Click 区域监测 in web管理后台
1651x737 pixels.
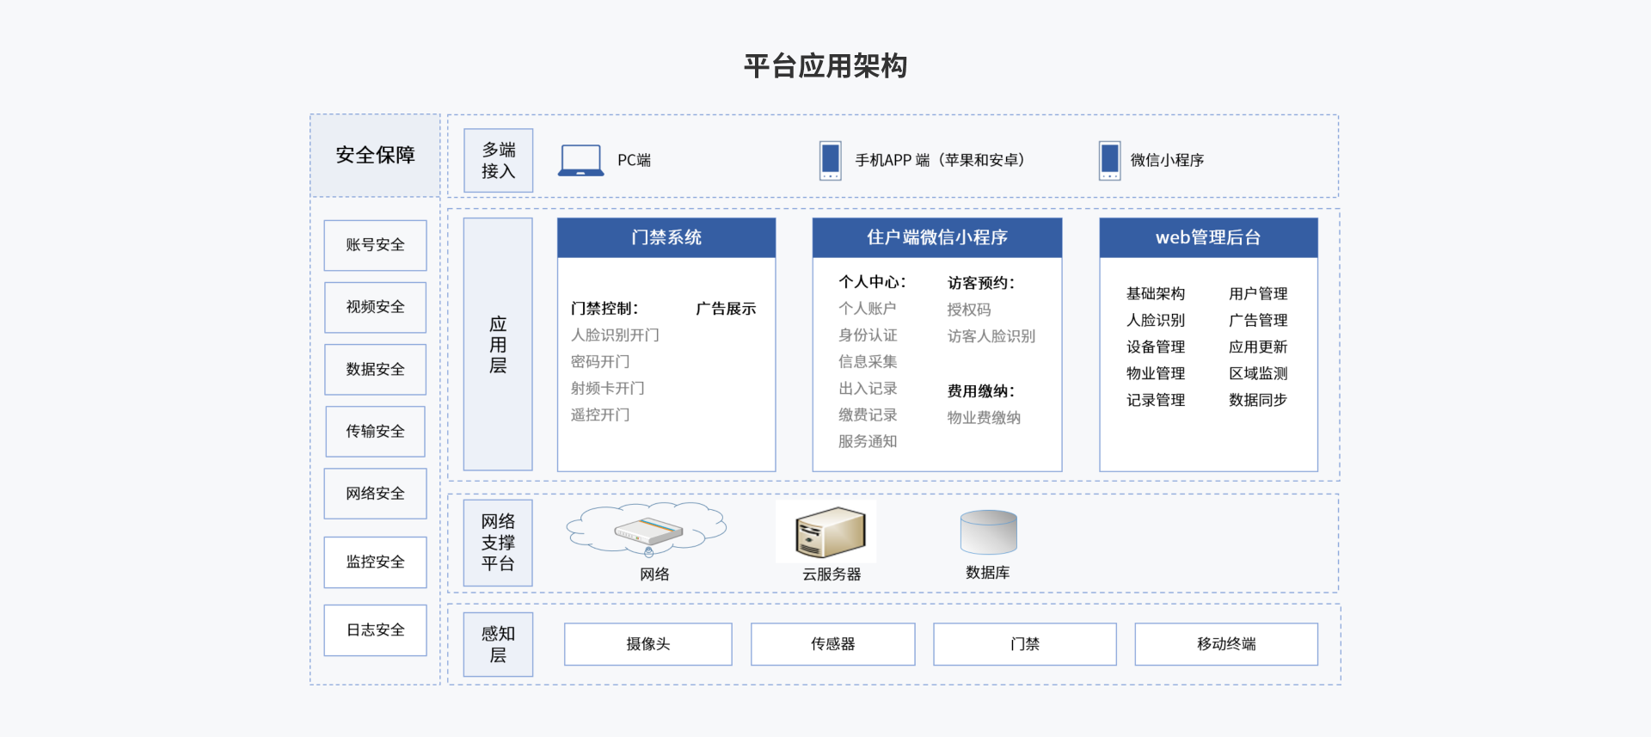(x=1257, y=373)
